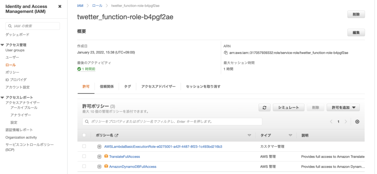Select the 許可 tab
This screenshot has width=377, height=174.
(x=86, y=86)
